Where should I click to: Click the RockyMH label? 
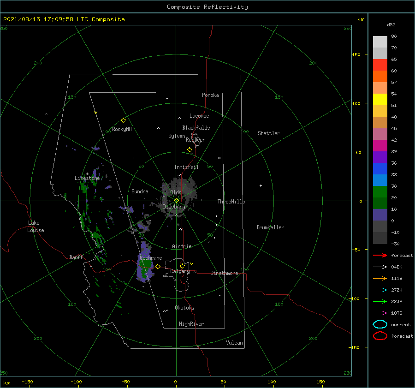point(122,129)
